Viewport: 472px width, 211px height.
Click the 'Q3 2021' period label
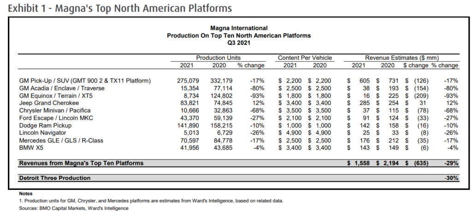(239, 43)
